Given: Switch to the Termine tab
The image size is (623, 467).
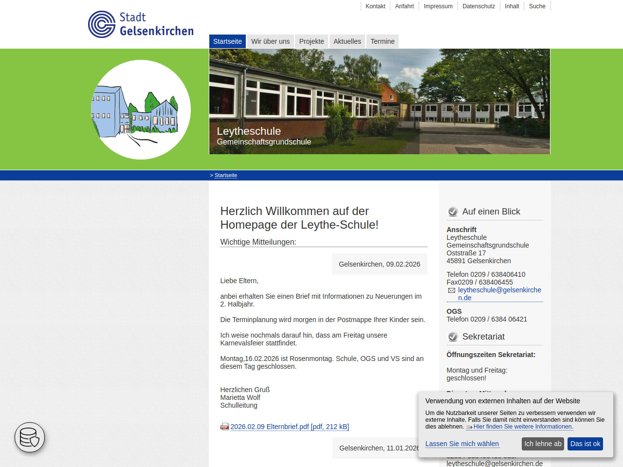Looking at the screenshot, I should tap(383, 41).
